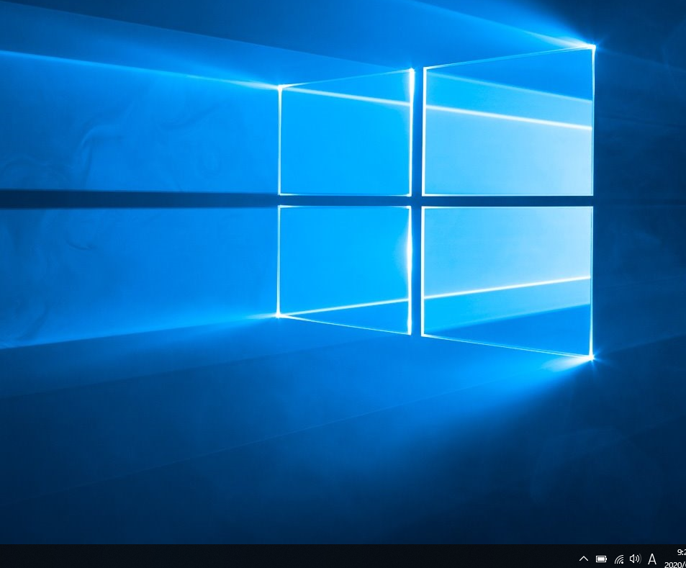This screenshot has height=568, width=686.
Task: Open the Wi-Fi network icon
Action: click(618, 559)
